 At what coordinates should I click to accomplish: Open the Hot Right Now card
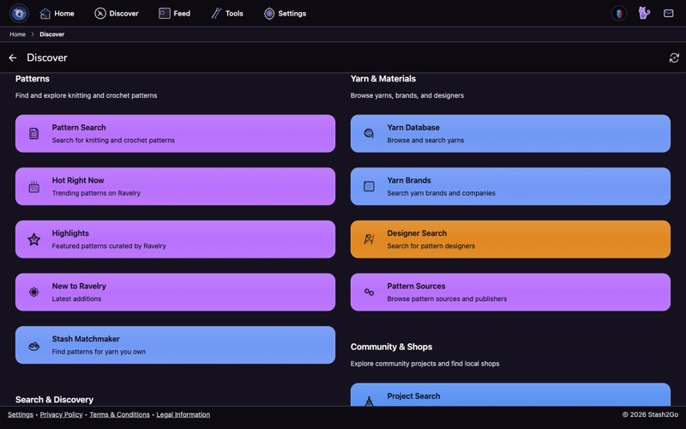point(176,186)
